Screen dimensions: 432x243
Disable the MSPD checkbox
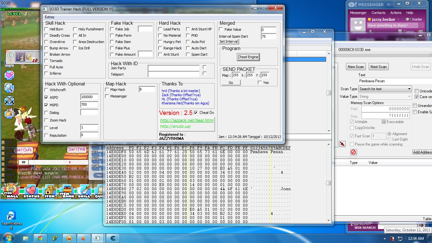point(46,105)
